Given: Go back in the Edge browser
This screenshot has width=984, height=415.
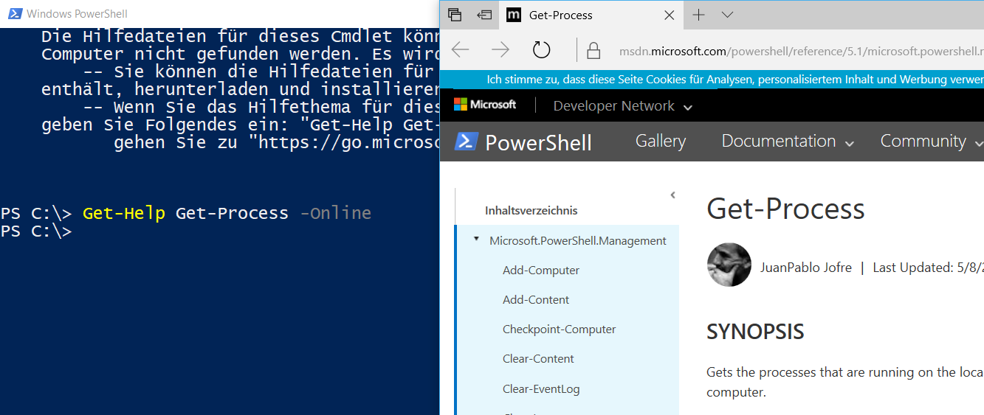Looking at the screenshot, I should pos(461,49).
